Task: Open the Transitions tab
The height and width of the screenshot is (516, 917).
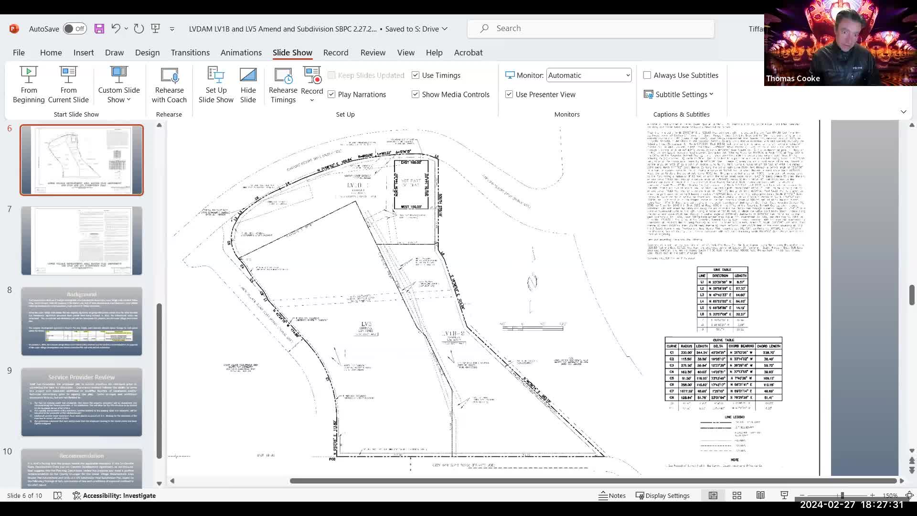Action: click(x=190, y=53)
